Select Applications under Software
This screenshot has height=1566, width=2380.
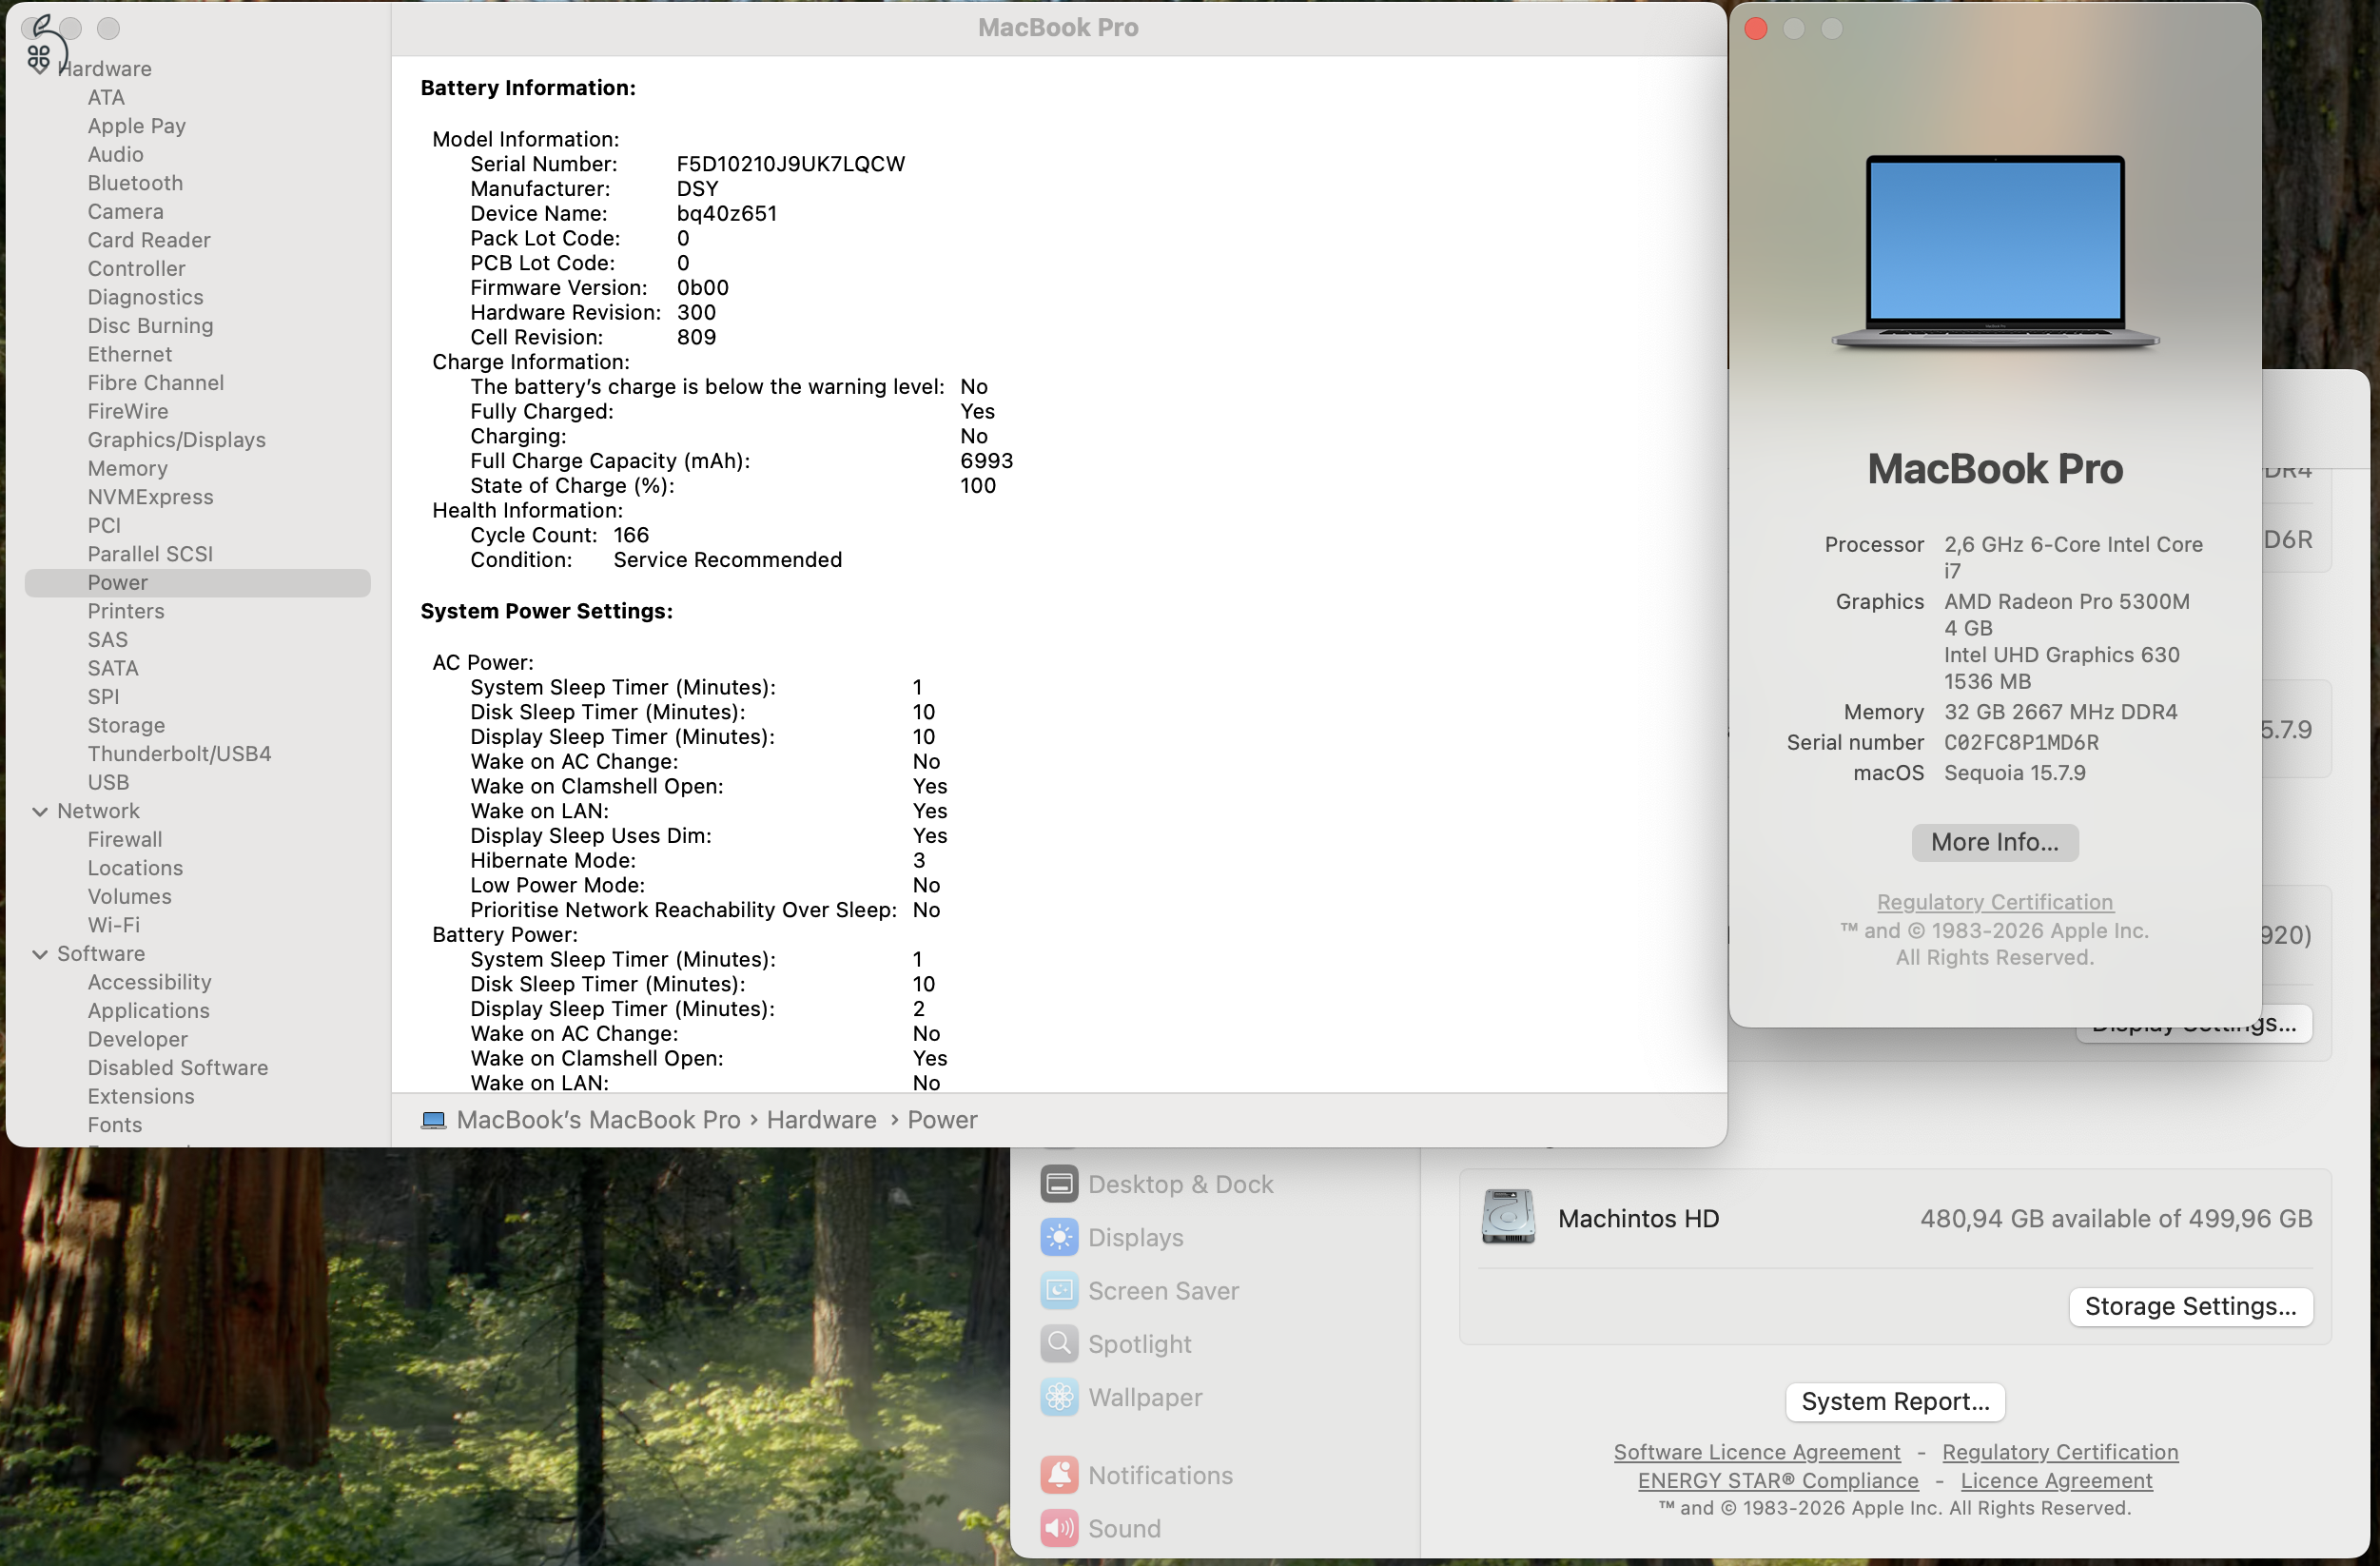(149, 1010)
